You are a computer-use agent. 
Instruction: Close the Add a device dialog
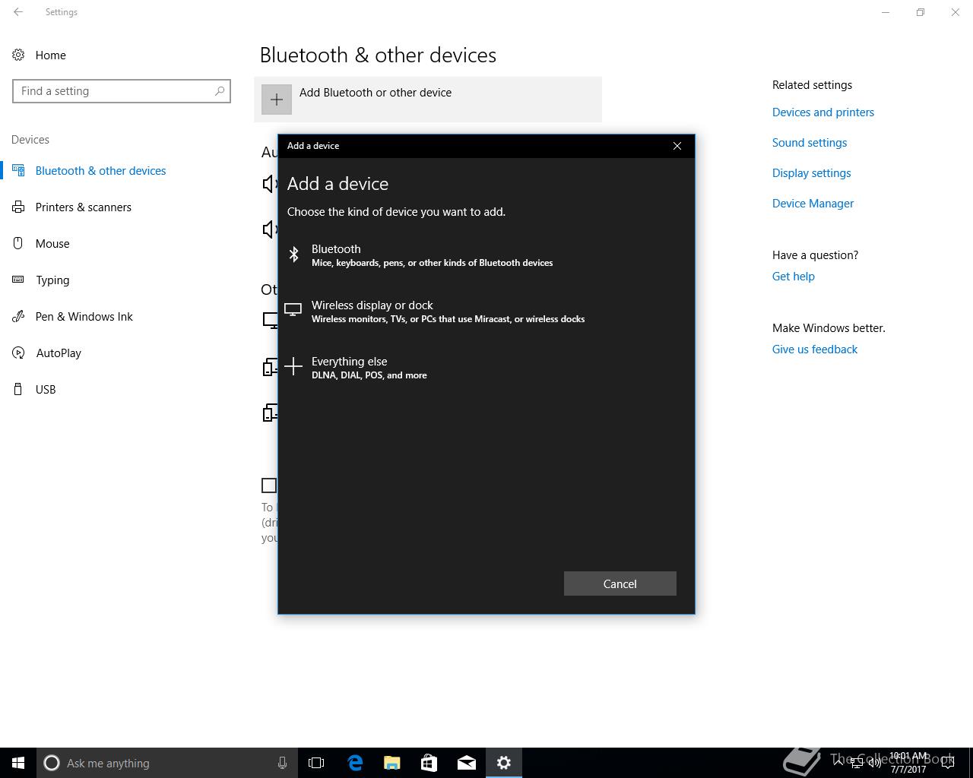pyautogui.click(x=677, y=146)
